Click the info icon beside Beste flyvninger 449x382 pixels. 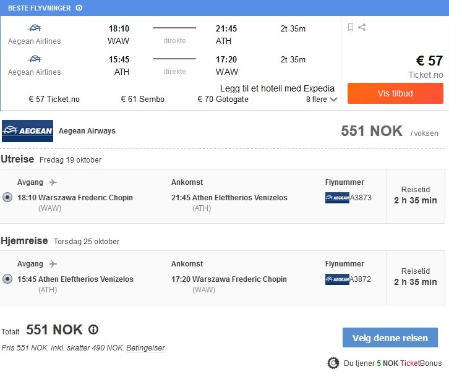79,8
